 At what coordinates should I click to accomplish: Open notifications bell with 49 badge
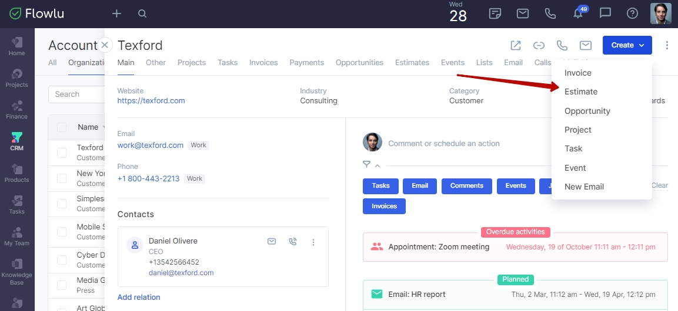579,13
